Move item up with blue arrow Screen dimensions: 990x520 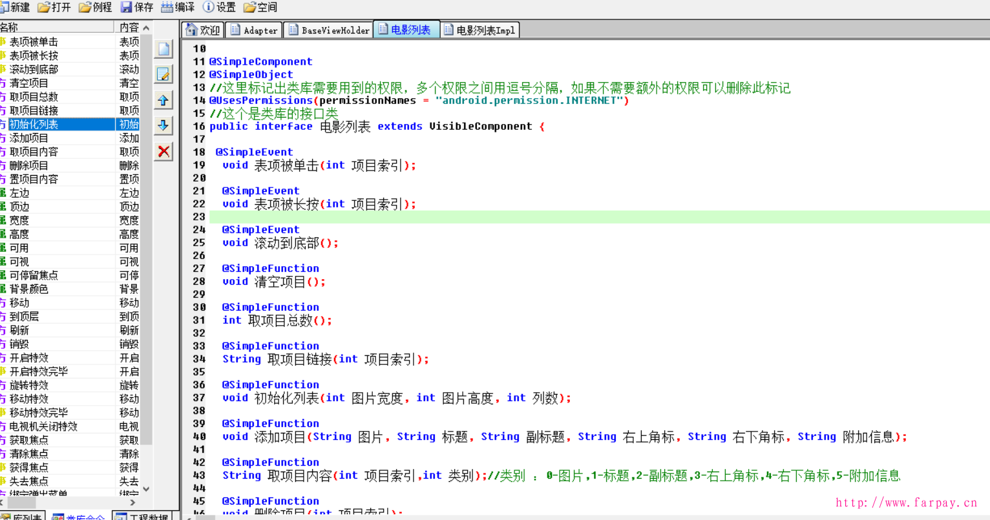(x=163, y=100)
